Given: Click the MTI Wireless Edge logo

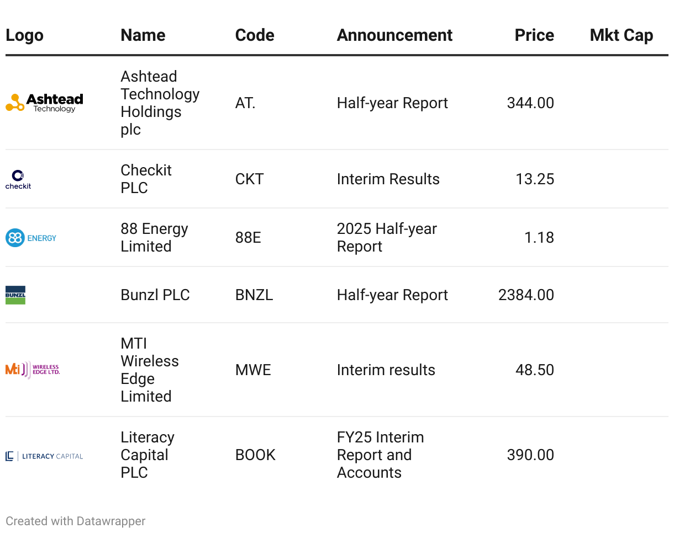Looking at the screenshot, I should click(x=33, y=370).
